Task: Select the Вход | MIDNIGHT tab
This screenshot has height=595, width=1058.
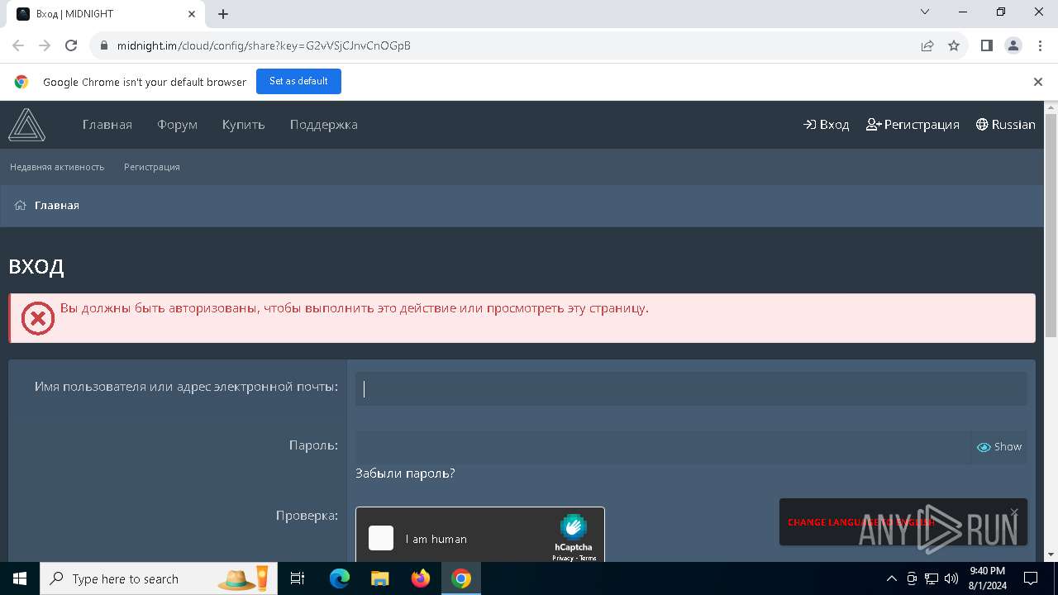Action: tap(106, 14)
